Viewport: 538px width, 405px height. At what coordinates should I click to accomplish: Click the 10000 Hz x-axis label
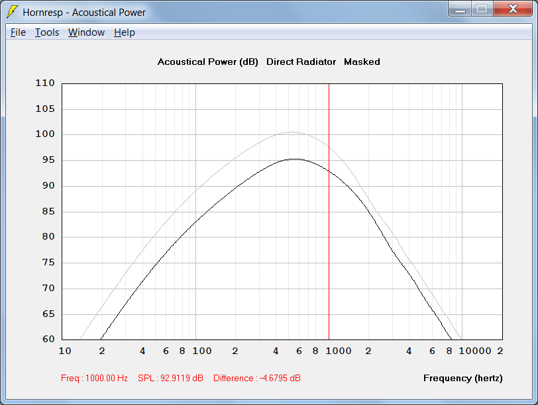click(x=475, y=351)
